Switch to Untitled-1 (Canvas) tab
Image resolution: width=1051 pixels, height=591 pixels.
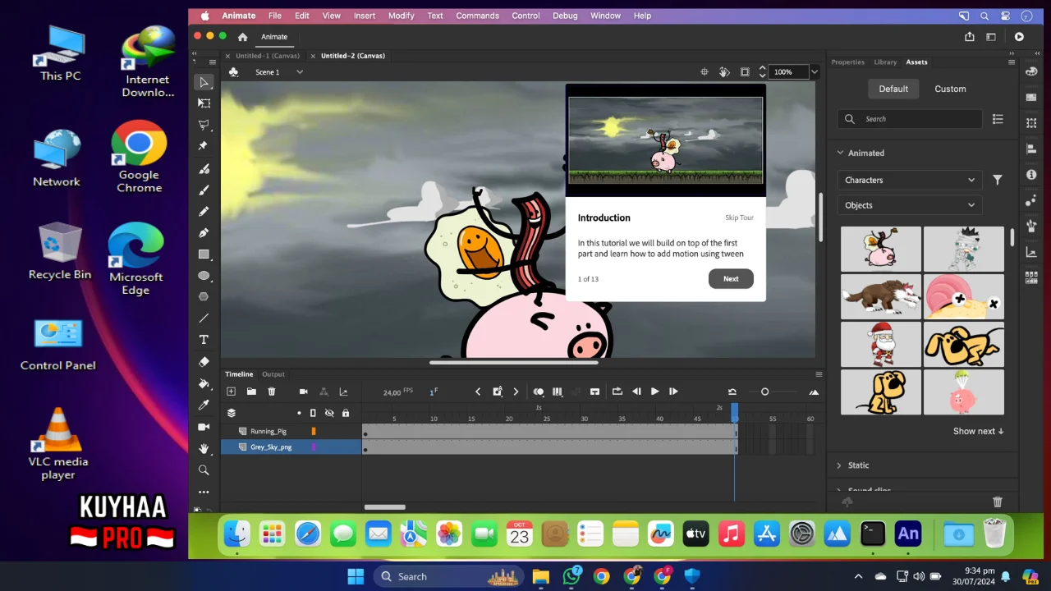pyautogui.click(x=268, y=56)
